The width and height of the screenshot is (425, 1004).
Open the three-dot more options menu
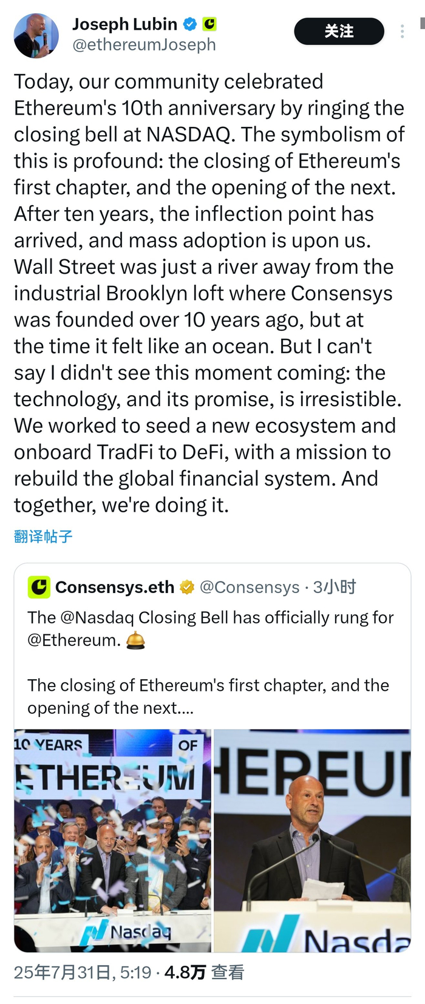[x=403, y=31]
